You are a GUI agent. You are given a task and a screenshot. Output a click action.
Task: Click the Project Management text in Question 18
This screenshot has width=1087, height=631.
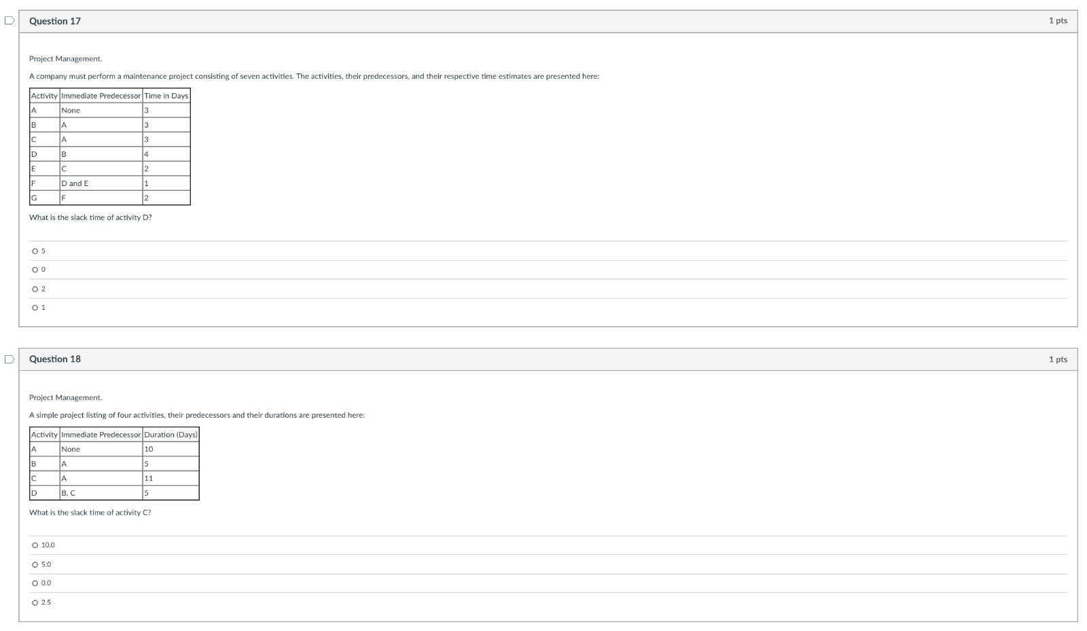tap(65, 397)
